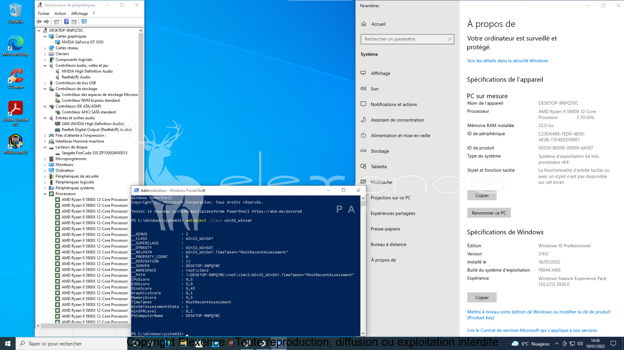Screen dimensions: 624x350
Task: Open the ? help menu in Device Manager
Action: point(94,14)
